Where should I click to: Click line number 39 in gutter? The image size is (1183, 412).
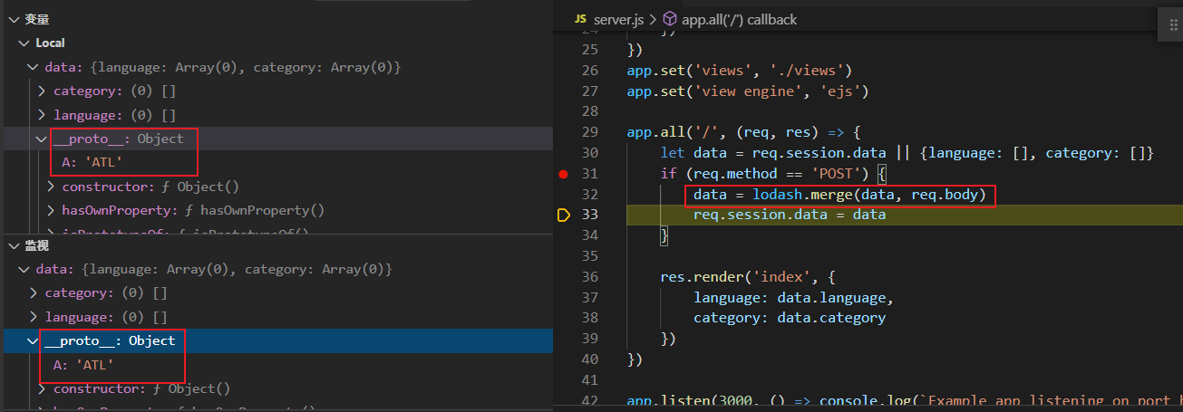coord(589,339)
